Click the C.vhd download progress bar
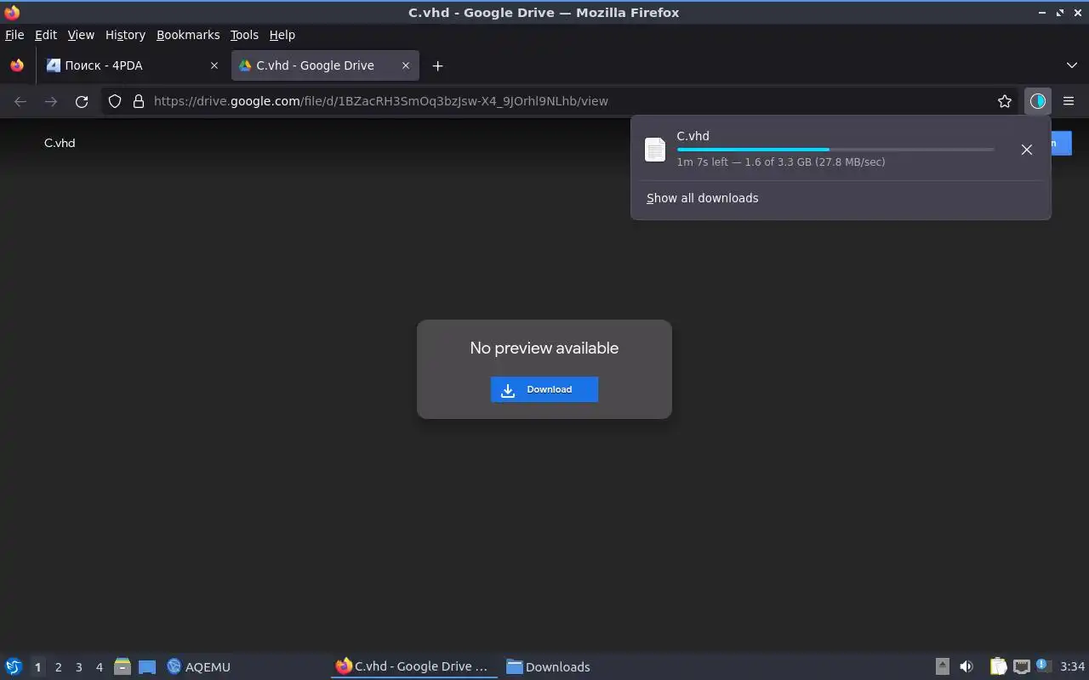Viewport: 1089px width, 680px height. [835, 150]
